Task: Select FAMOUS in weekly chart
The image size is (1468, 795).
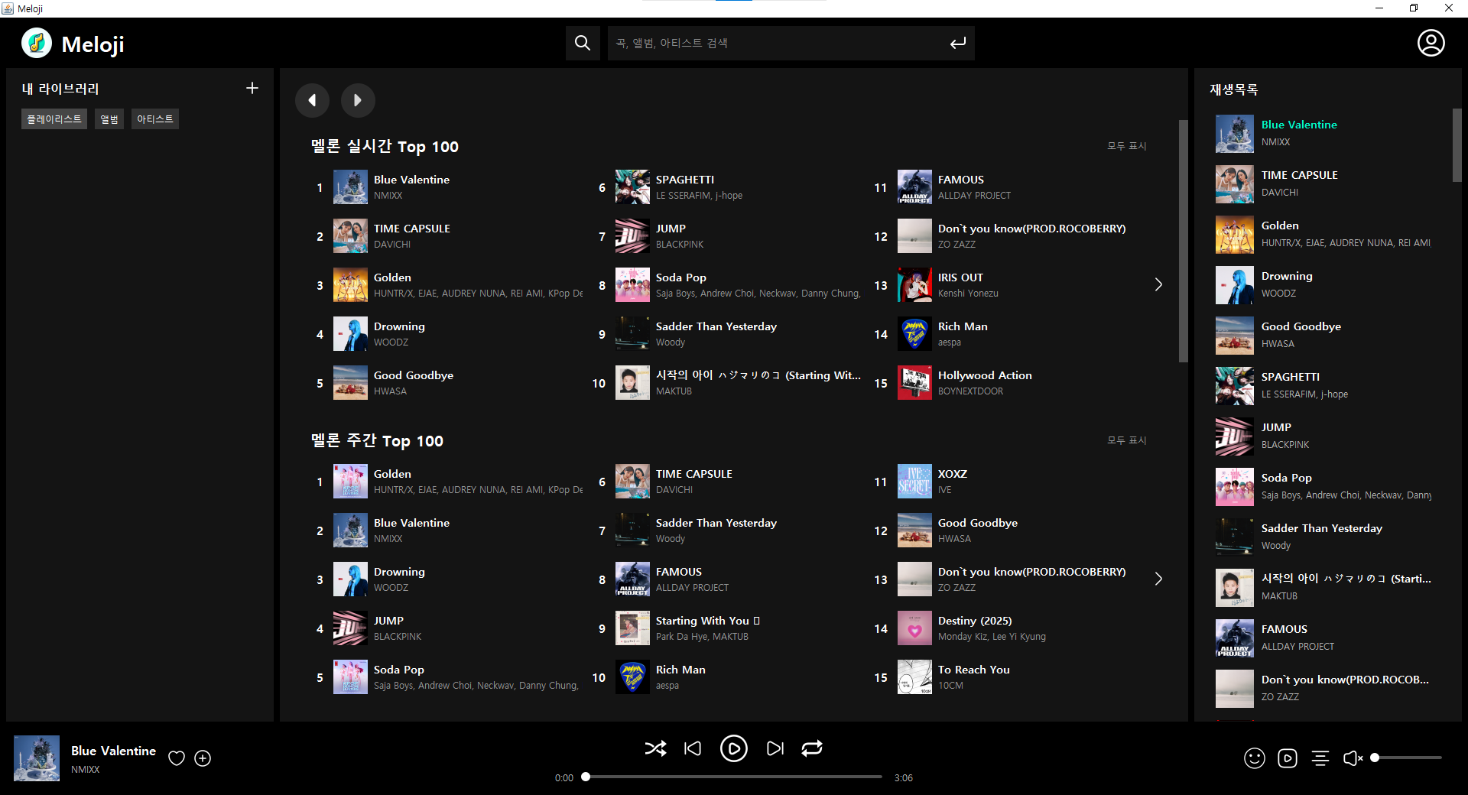Action: tap(679, 572)
